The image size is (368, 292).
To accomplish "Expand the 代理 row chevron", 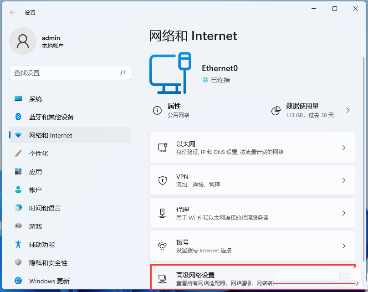I will [x=344, y=213].
